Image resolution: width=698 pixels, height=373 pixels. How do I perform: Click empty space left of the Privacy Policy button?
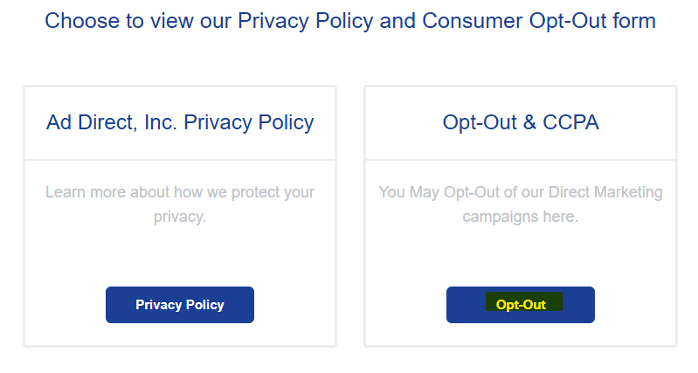(66, 305)
